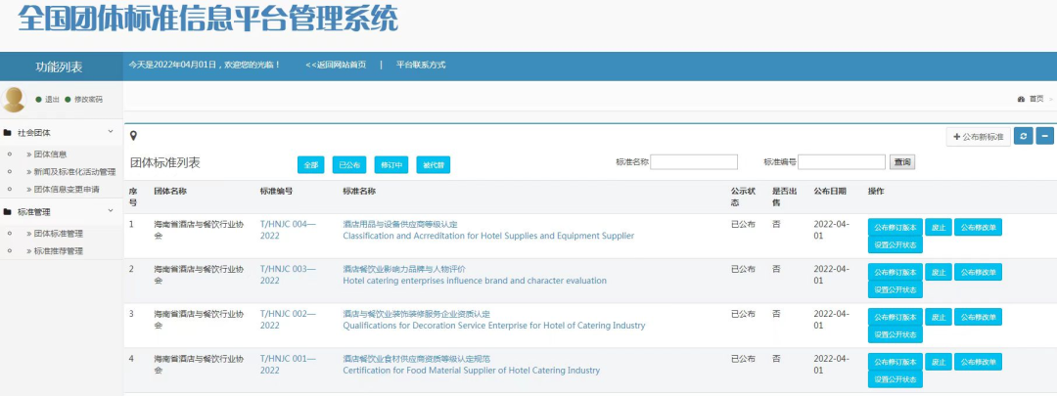Click 废止 for T/HNJC 003
This screenshot has height=396, width=1057.
(939, 272)
